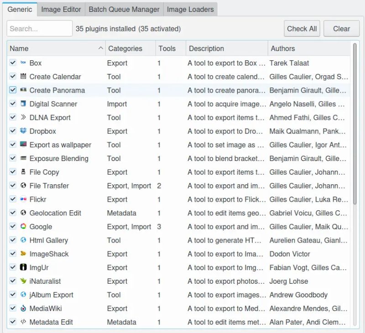
Task: Uncheck the Digital Scanner plugin
Action: click(x=12, y=104)
